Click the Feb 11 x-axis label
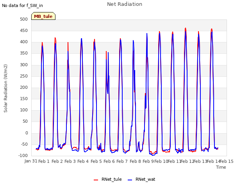 174,161
